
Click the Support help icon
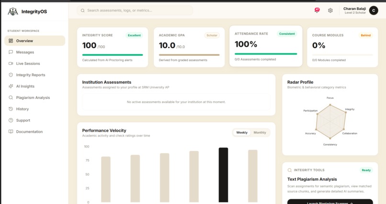coord(11,120)
